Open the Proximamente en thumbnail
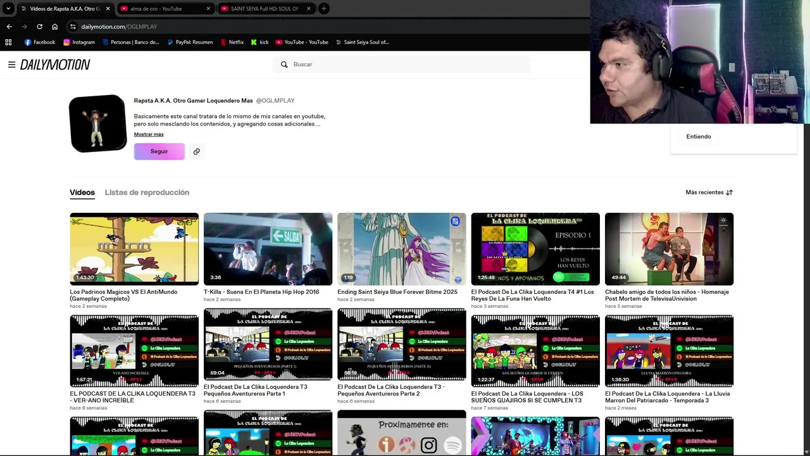This screenshot has height=456, width=810. [x=402, y=433]
